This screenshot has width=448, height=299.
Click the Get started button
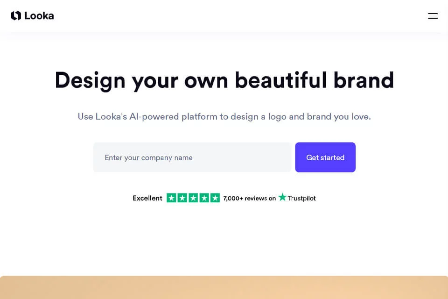pyautogui.click(x=325, y=157)
